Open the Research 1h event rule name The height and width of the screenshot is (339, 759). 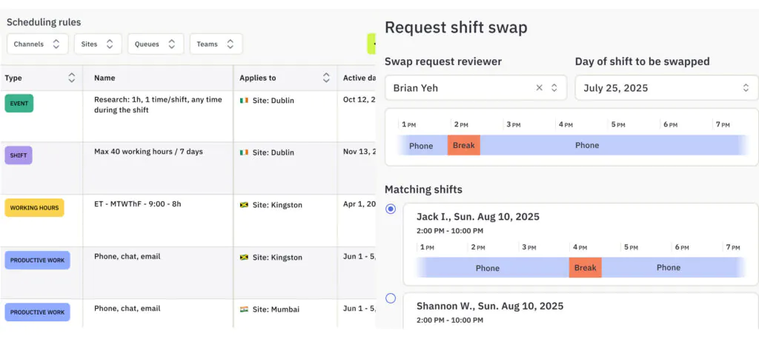coord(158,105)
